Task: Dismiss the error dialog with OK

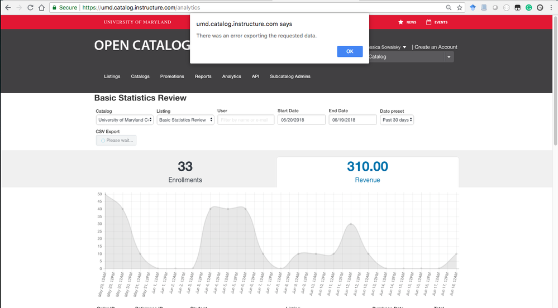Action: point(350,51)
